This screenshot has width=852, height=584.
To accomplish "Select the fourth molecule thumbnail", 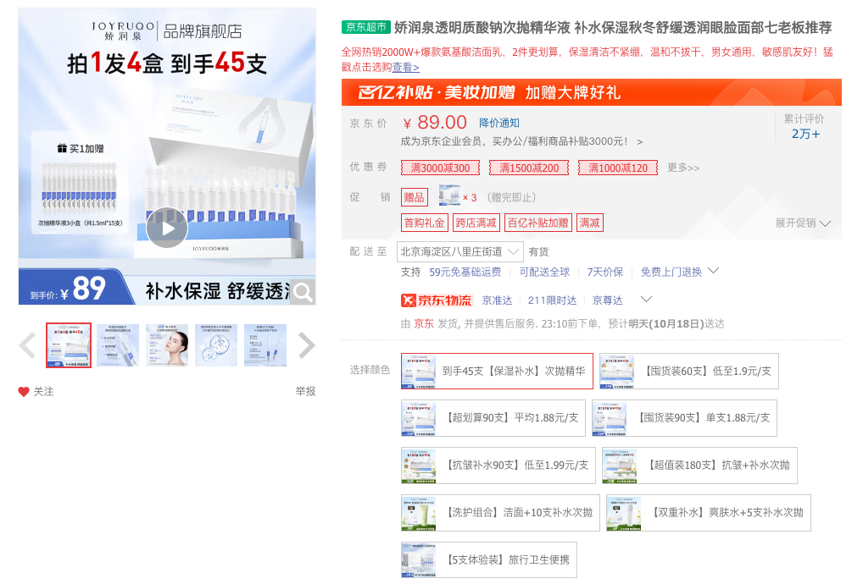I will 216,345.
